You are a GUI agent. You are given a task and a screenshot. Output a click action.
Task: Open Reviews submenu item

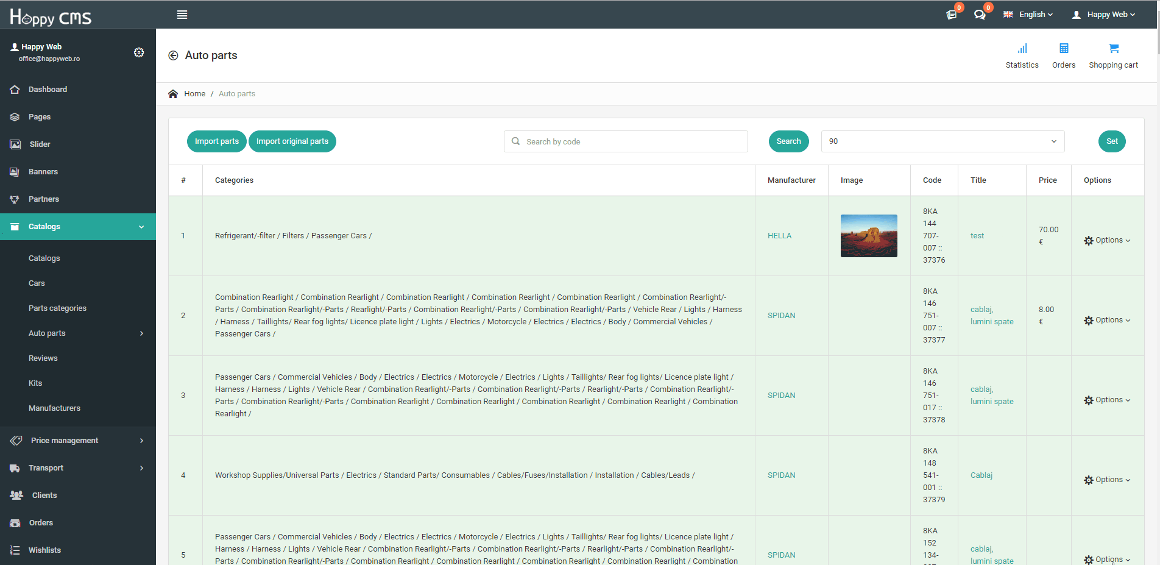43,358
